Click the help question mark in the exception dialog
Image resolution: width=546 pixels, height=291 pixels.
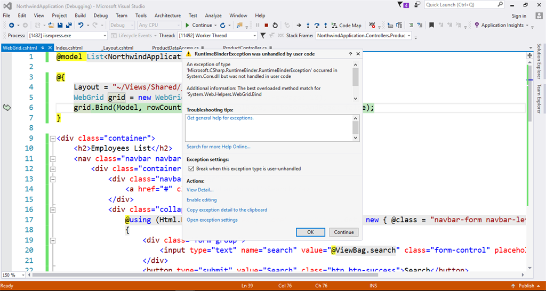[x=350, y=54]
